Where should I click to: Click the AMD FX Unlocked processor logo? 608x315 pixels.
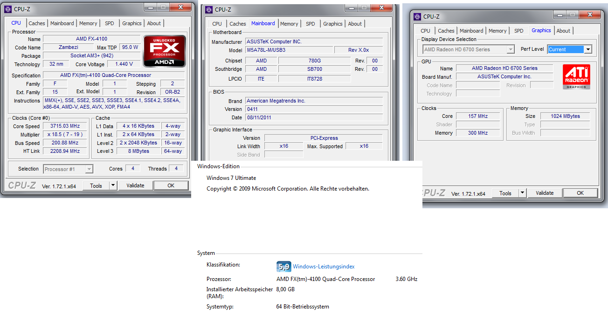pyautogui.click(x=165, y=50)
